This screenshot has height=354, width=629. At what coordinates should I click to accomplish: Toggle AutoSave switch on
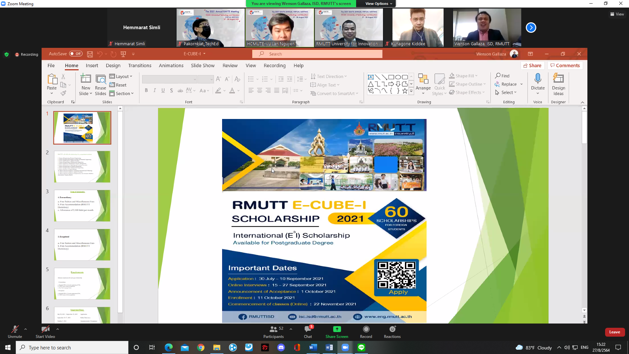(76, 54)
